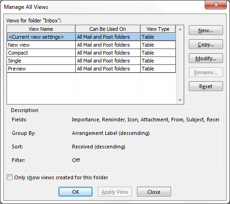Click the Reset button
230x204 pixels.
point(206,86)
